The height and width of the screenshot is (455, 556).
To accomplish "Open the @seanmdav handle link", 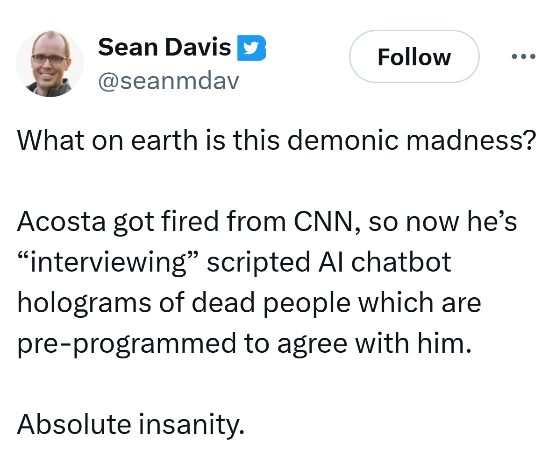I will coord(168,82).
